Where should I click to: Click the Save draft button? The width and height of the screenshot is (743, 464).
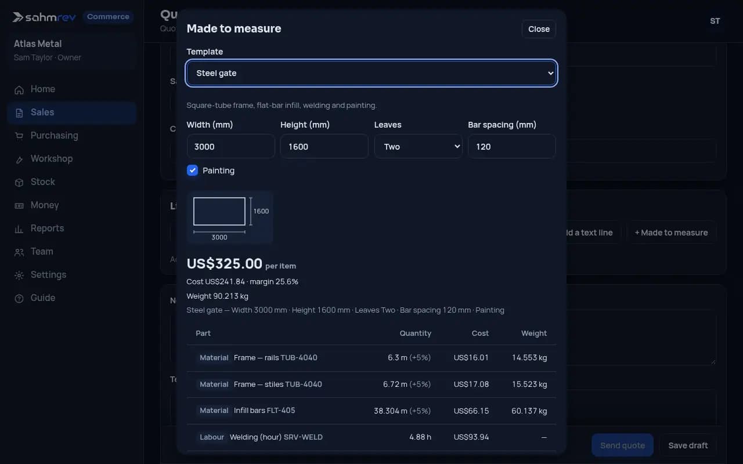(688, 445)
